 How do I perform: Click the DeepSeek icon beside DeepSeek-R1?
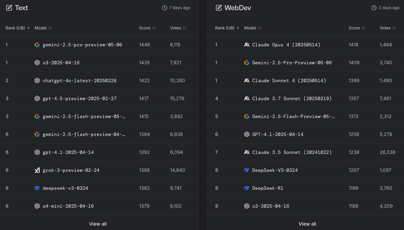pyautogui.click(x=246, y=188)
